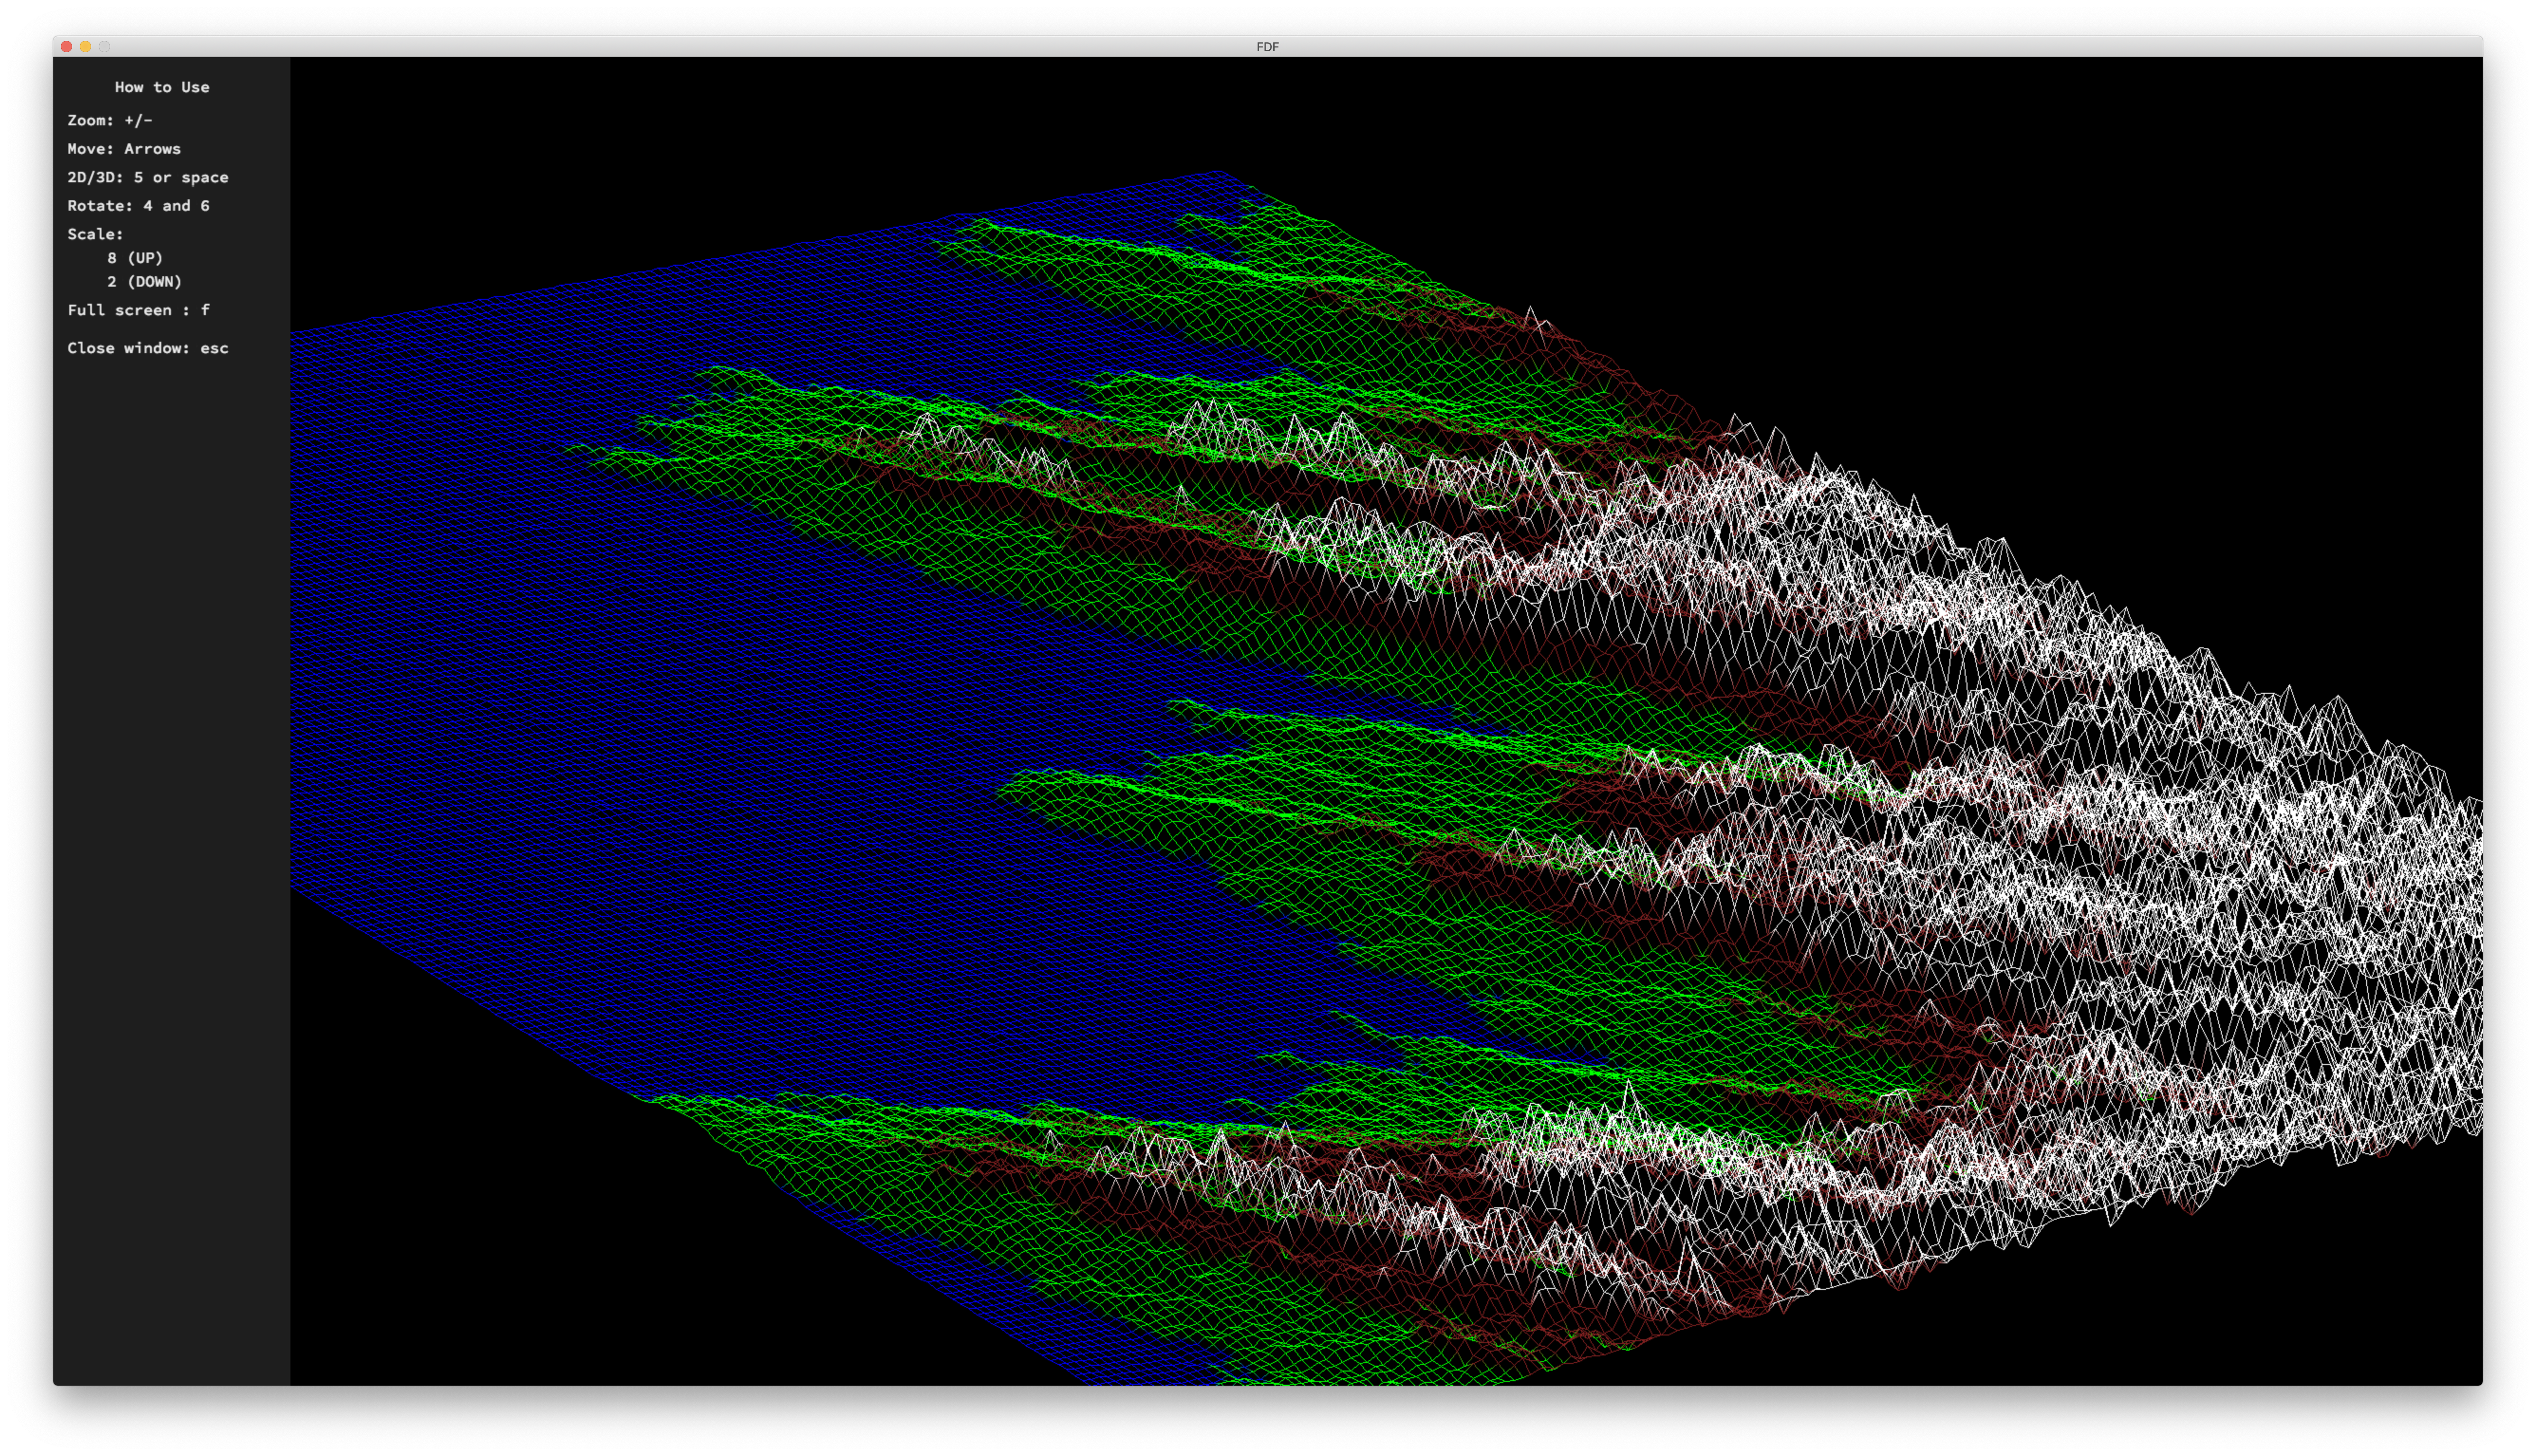The height and width of the screenshot is (1456, 2536).
Task: Click the "Move: Arrows" help line
Action: tap(124, 149)
